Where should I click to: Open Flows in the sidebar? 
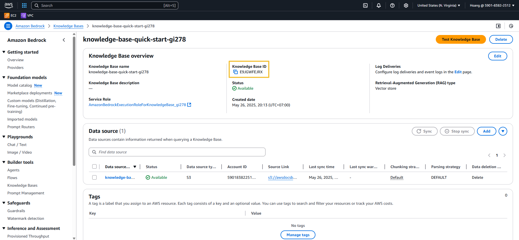(12, 178)
